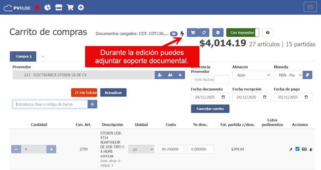Click the coins icon beside Moneda
321x170 pixels.
pyautogui.click(x=308, y=75)
